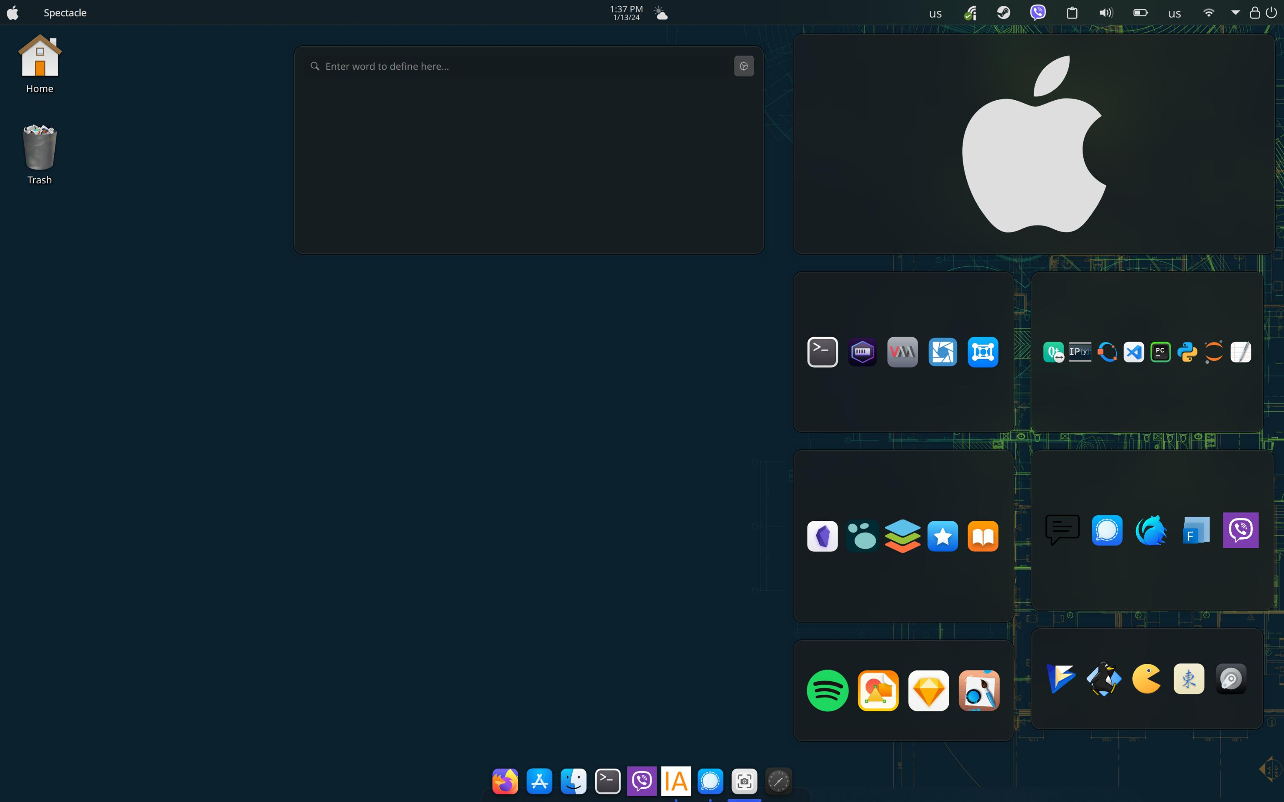Open the Steam tray icon in the menu bar
Screen dimensions: 1284x802
(1003, 12)
